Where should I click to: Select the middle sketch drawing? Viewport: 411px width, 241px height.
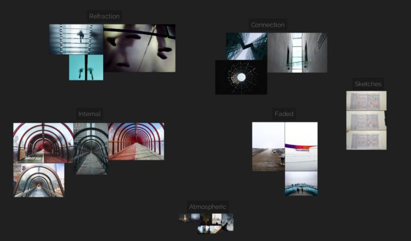(366, 120)
